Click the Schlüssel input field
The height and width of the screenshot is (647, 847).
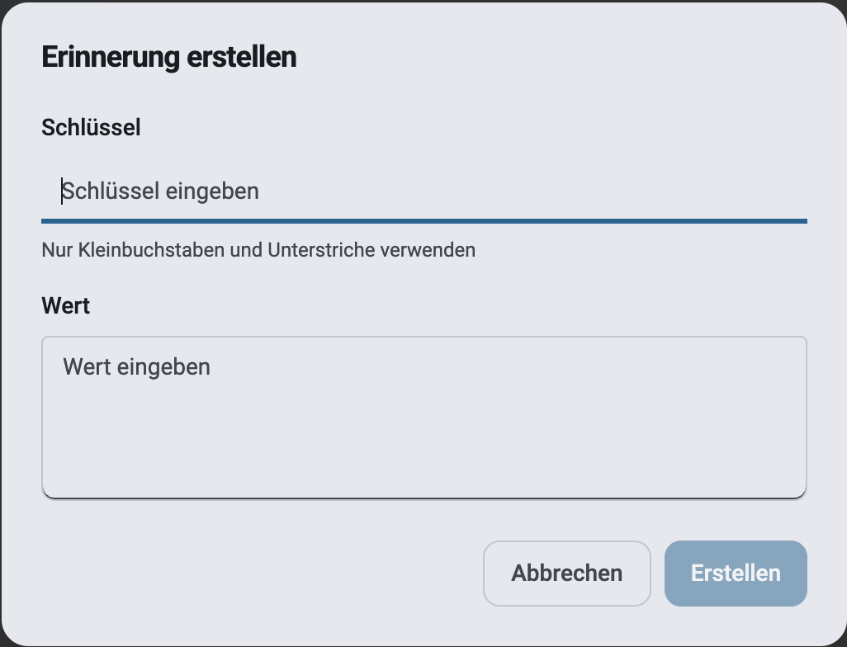coord(424,191)
